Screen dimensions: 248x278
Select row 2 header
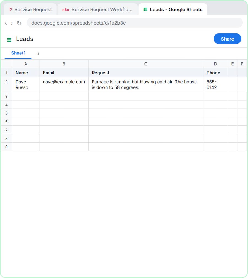[6, 85]
